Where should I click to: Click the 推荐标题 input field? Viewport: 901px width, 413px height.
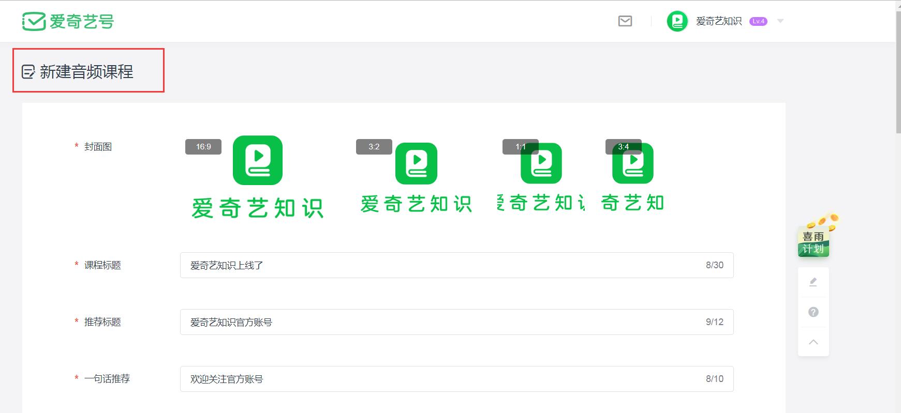456,322
